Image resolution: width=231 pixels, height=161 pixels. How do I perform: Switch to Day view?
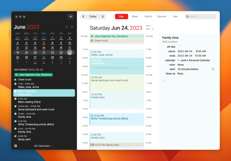point(121,16)
